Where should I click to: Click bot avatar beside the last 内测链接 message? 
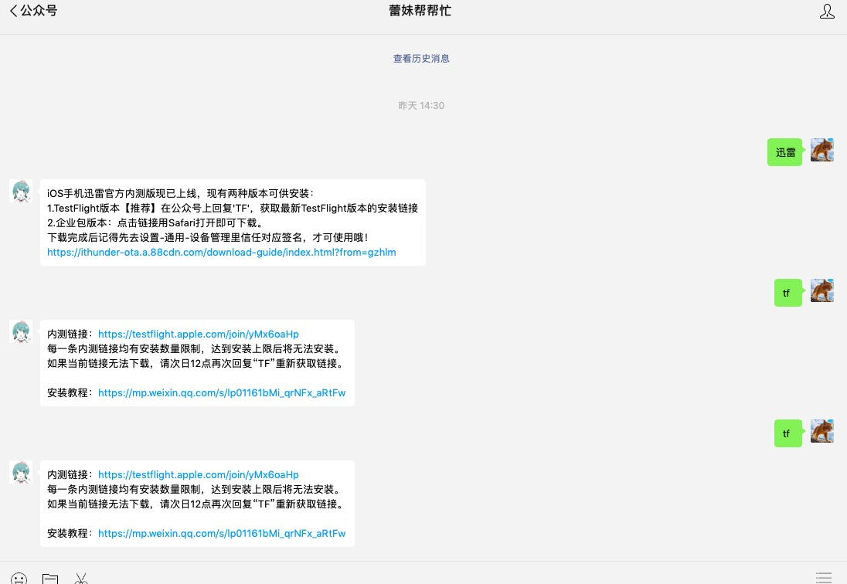pyautogui.click(x=21, y=473)
